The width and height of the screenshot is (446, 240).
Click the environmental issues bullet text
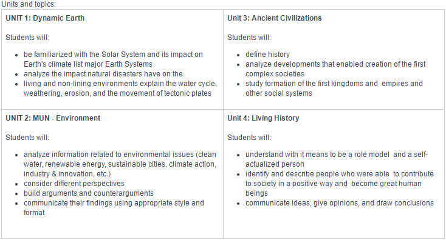coord(120,164)
